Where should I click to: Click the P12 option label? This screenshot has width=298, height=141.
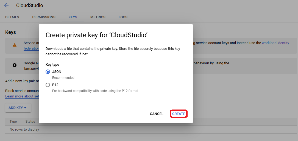(x=55, y=85)
